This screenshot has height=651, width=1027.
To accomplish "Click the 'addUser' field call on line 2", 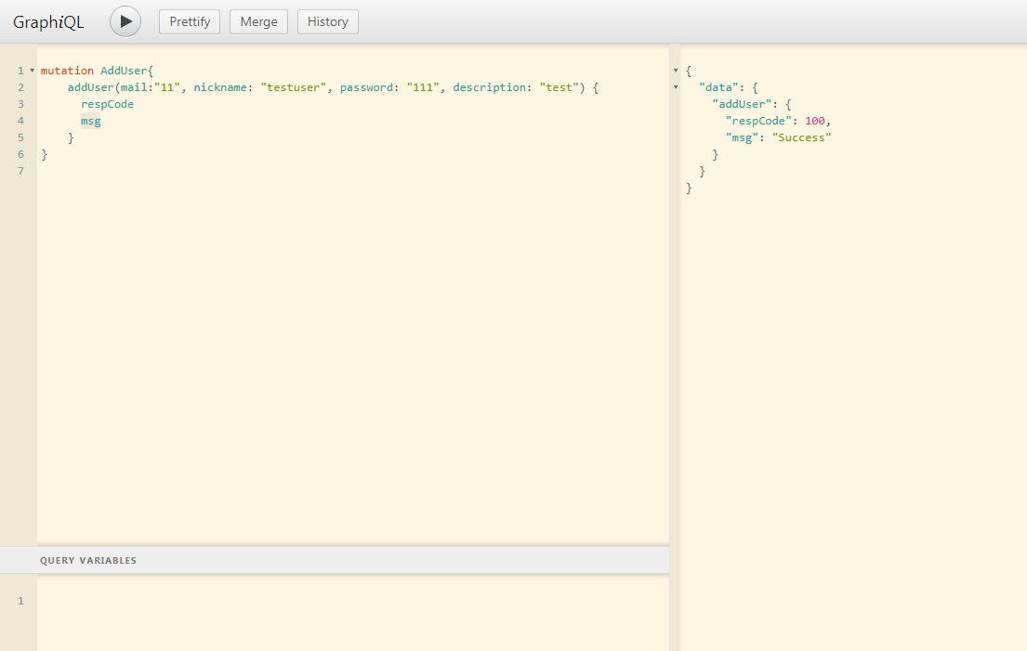I will [90, 87].
